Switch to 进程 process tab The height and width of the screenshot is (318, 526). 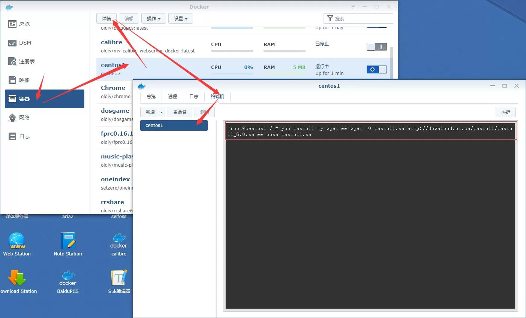172,97
